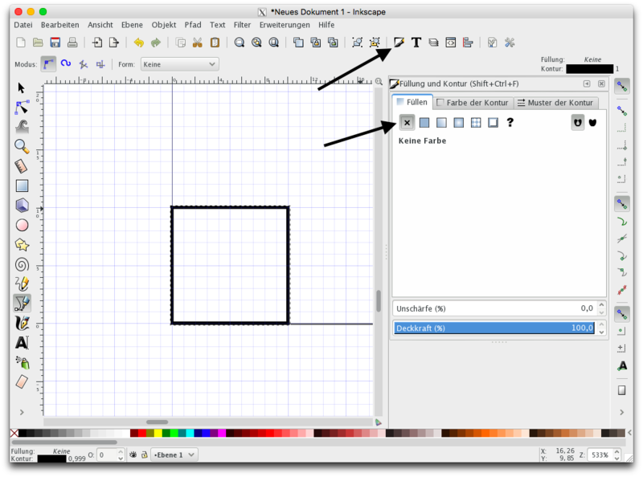Apply a linear gradient fill

(x=441, y=122)
